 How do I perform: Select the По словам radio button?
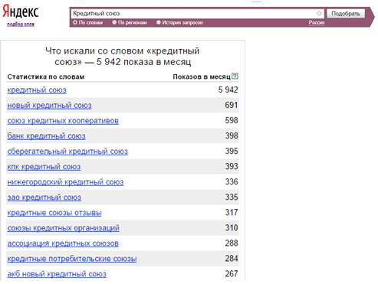[x=75, y=22]
